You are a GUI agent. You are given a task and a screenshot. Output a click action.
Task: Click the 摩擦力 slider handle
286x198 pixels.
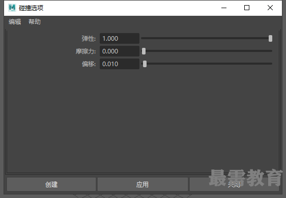tap(144, 51)
